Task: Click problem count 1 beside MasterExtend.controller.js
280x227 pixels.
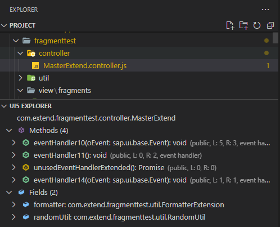Action: pyautogui.click(x=268, y=66)
